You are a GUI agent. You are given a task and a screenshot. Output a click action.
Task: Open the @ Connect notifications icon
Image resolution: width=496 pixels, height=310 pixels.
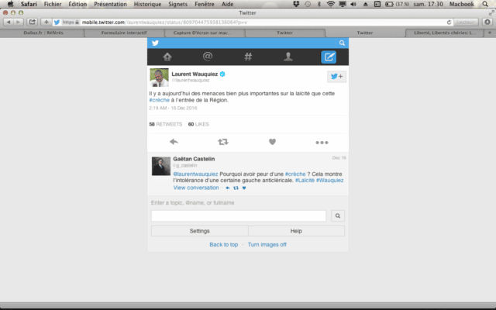[208, 57]
